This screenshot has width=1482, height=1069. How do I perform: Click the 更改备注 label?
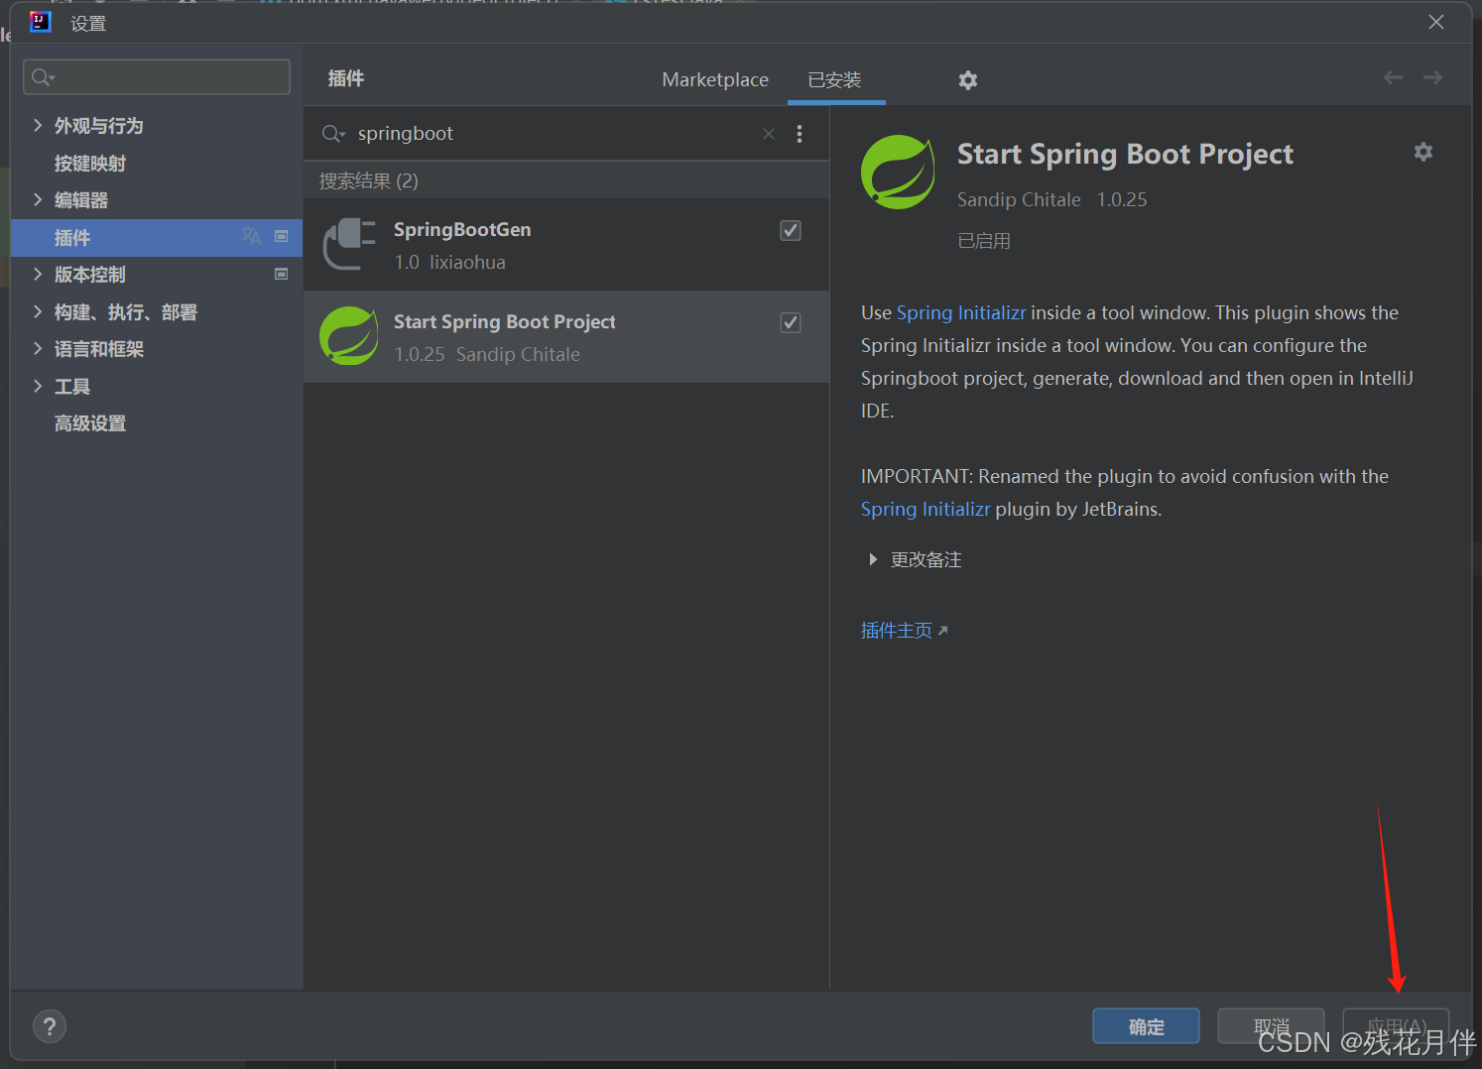click(926, 559)
